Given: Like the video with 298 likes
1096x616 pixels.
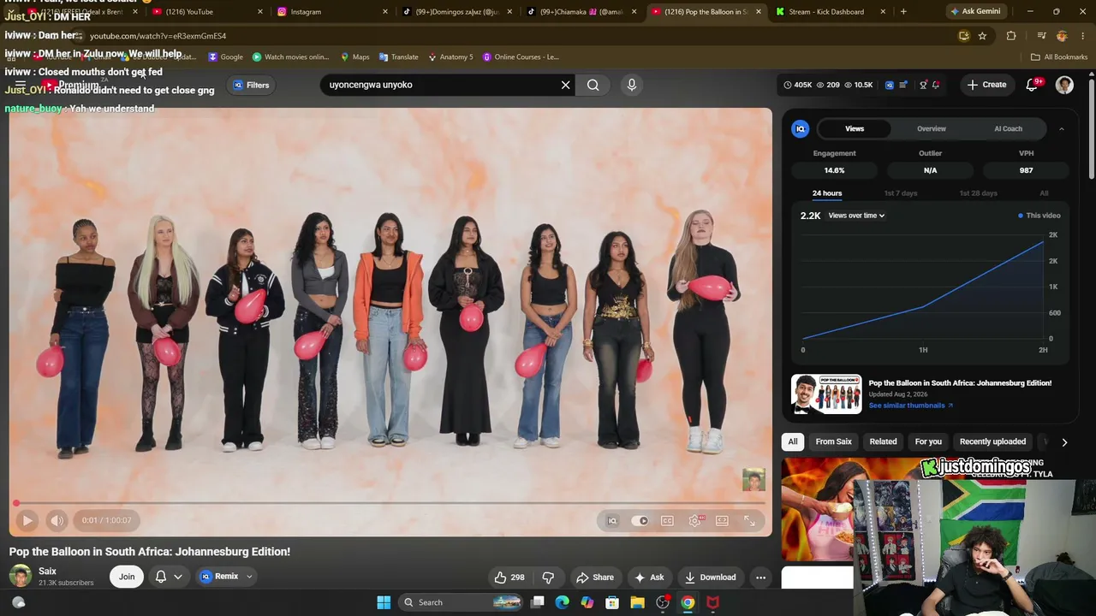Looking at the screenshot, I should click(x=509, y=577).
